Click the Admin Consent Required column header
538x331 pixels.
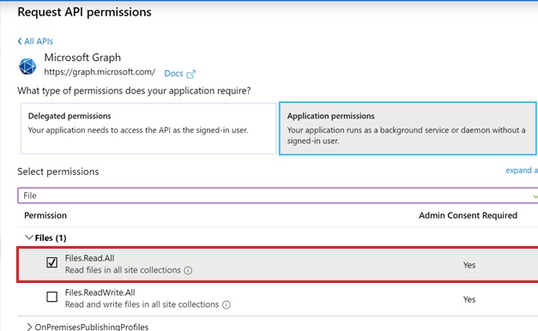(x=468, y=215)
